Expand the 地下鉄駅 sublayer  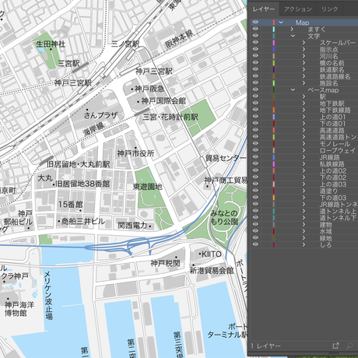pos(304,104)
